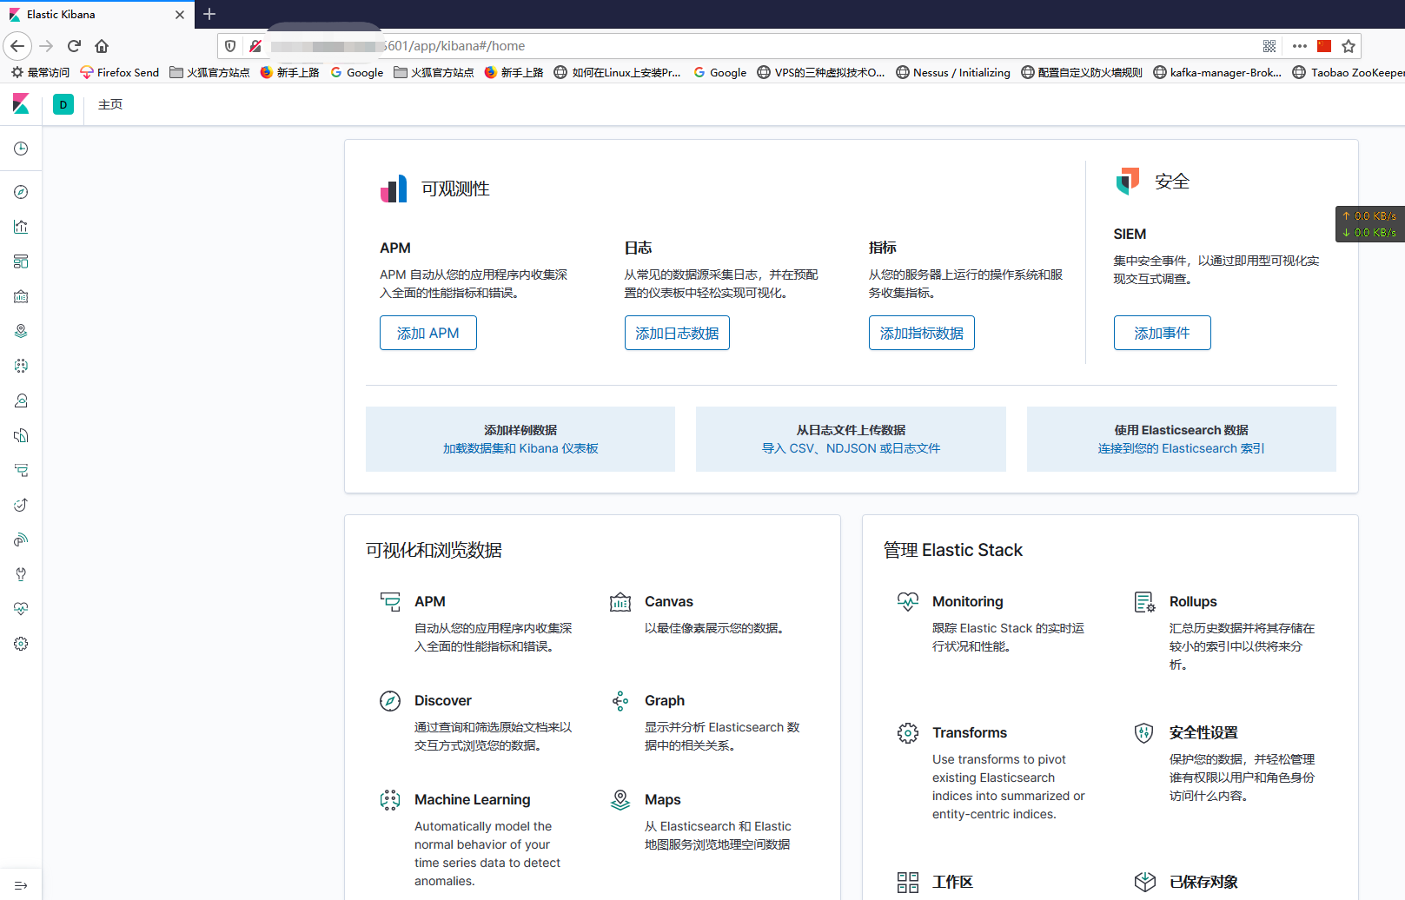
Task: Open the Maps card
Action: pos(709,821)
